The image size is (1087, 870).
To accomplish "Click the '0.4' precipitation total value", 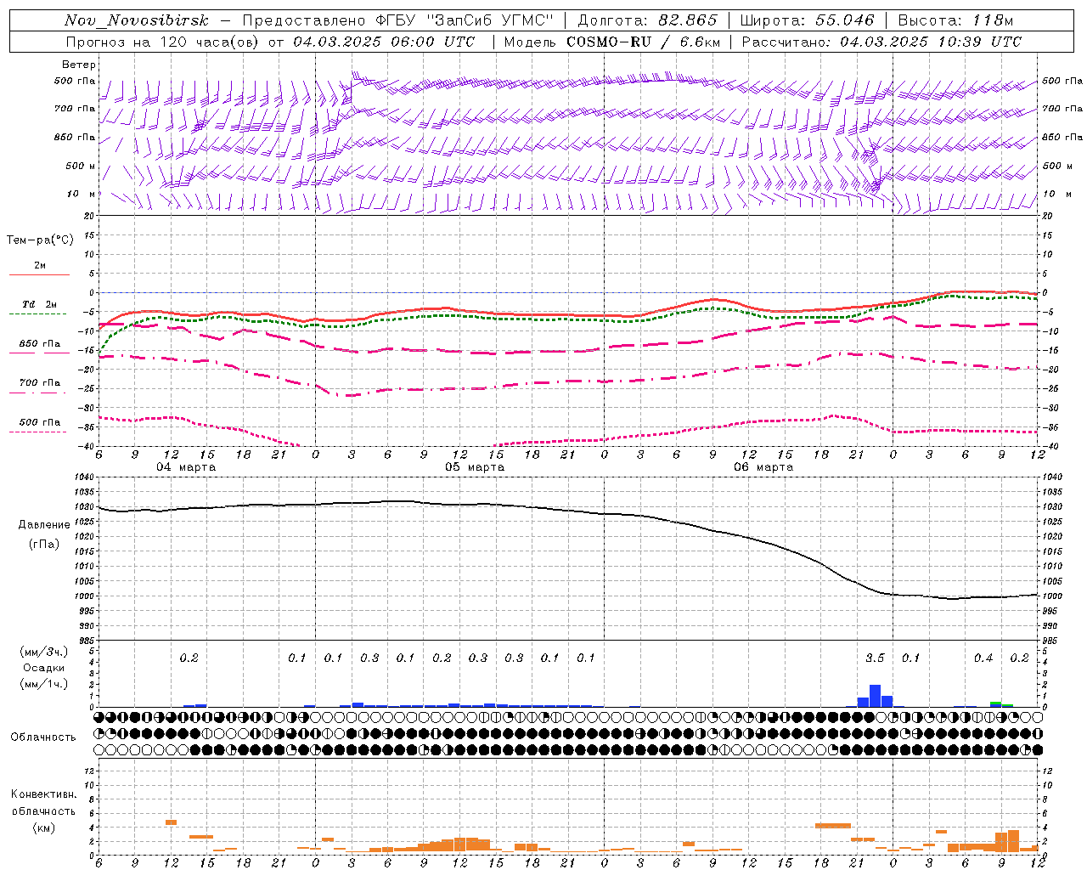I will click(983, 658).
